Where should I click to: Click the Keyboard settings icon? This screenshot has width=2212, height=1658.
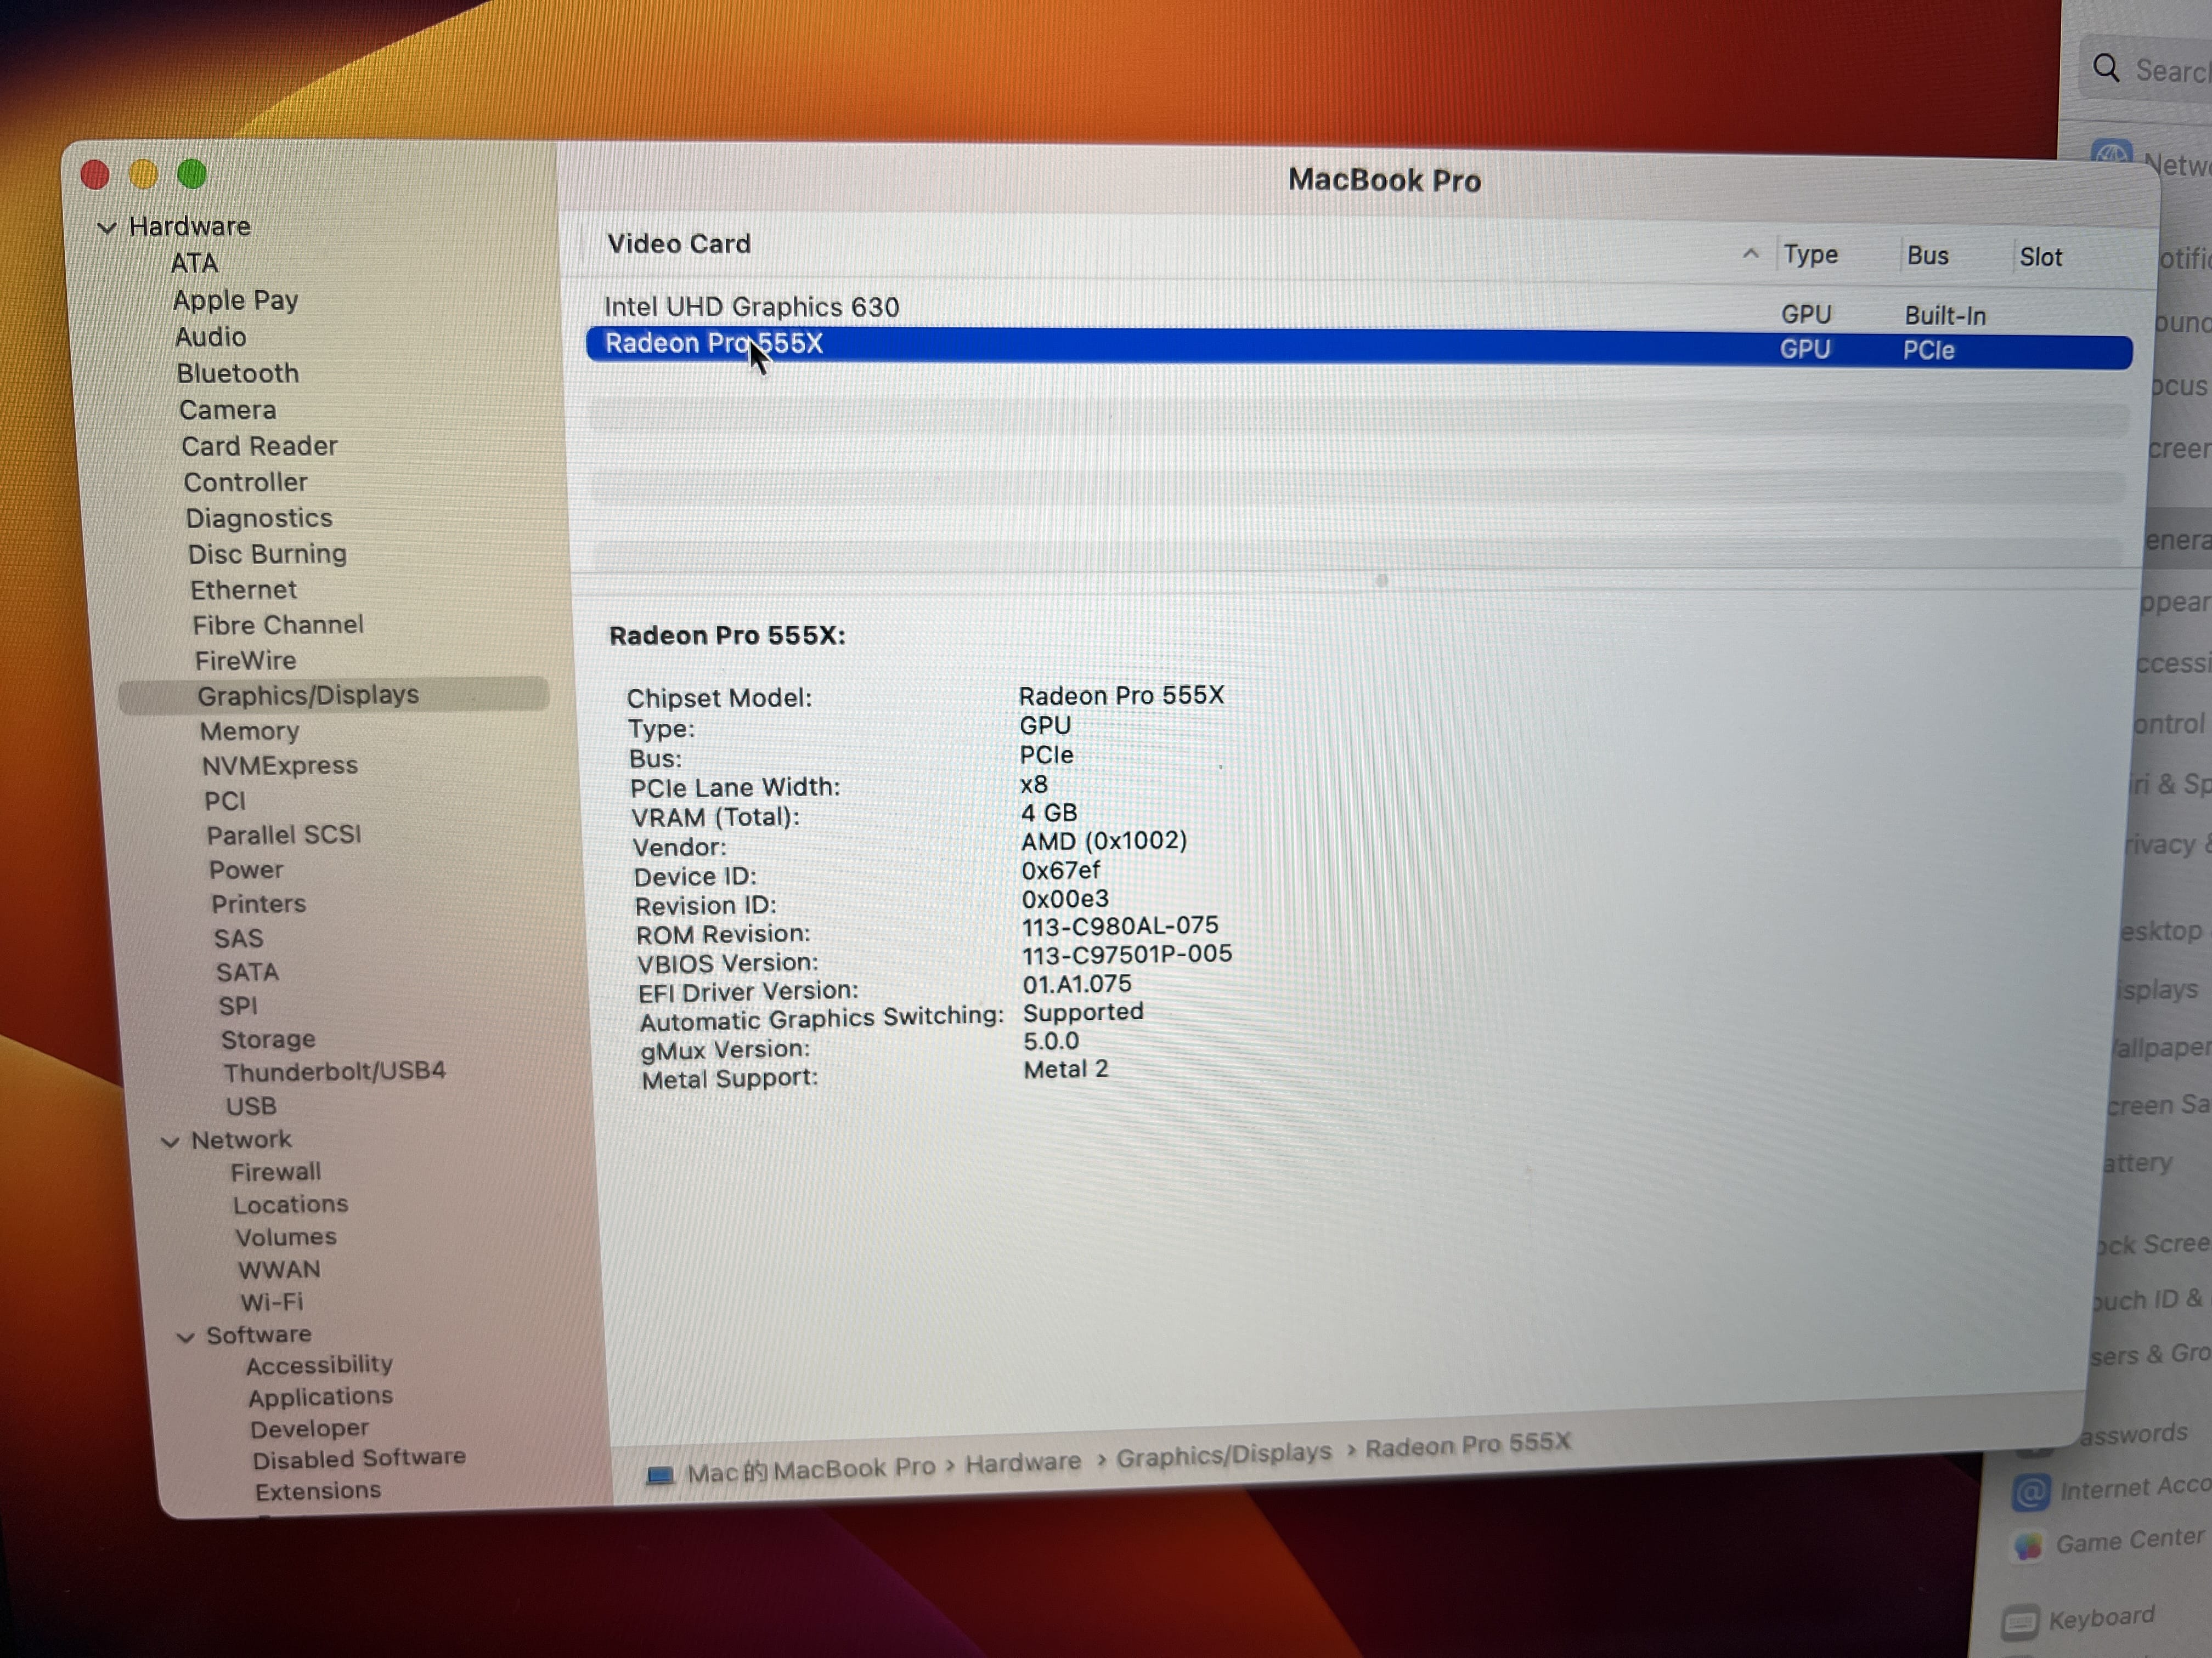pos(2020,1621)
